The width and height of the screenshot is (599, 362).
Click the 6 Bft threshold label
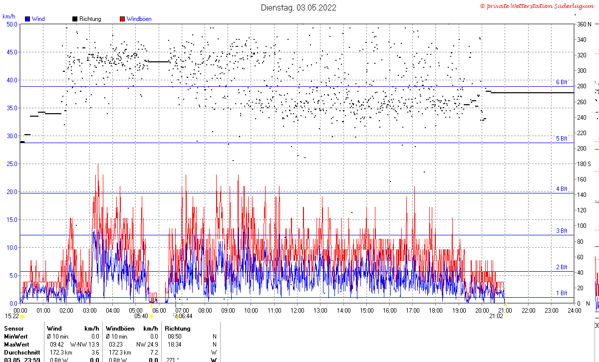tap(562, 82)
